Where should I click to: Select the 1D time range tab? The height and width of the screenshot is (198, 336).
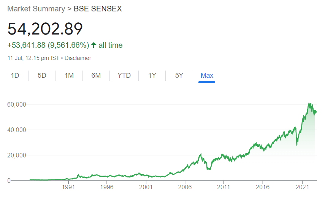(15, 75)
